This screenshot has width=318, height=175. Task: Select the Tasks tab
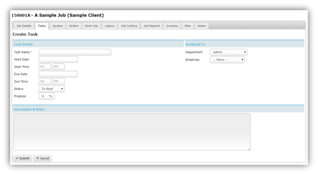click(x=42, y=26)
